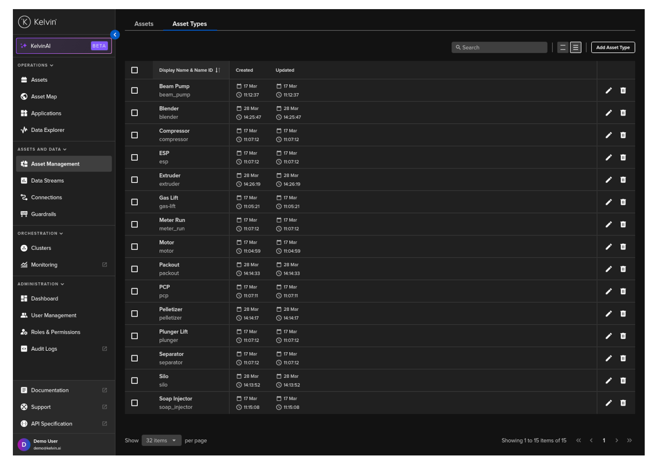Open the Guardrails page
This screenshot has width=658, height=465.
point(43,214)
